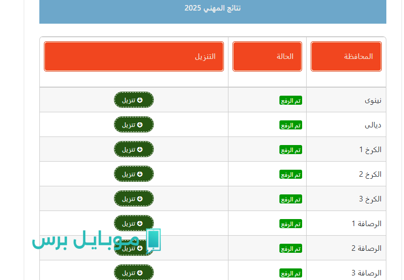Click تم الرفع badge in الرصافة 2 row
Image resolution: width=404 pixels, height=280 pixels.
(291, 249)
